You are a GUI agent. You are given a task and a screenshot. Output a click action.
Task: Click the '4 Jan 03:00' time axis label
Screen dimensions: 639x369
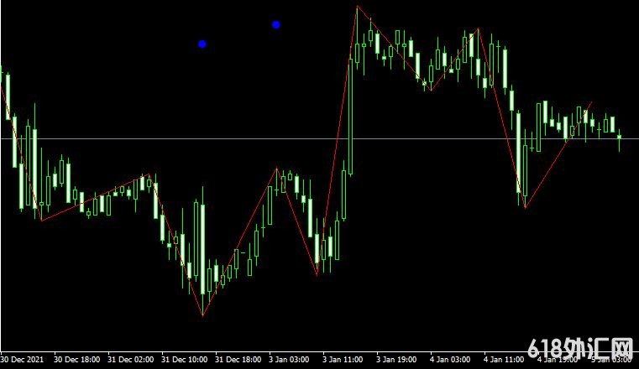click(450, 360)
